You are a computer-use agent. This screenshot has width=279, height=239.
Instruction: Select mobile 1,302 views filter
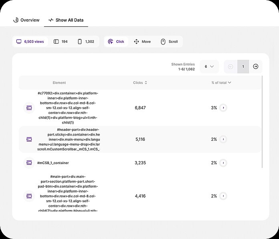[86, 42]
